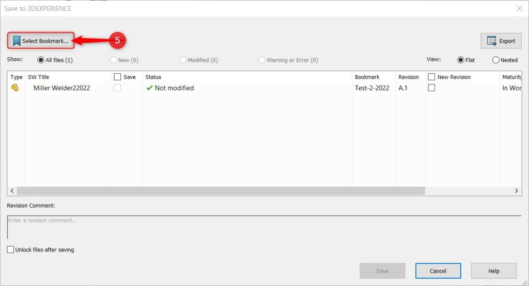Click the A.1 revision cell
The width and height of the screenshot is (529, 286).
[x=403, y=88]
